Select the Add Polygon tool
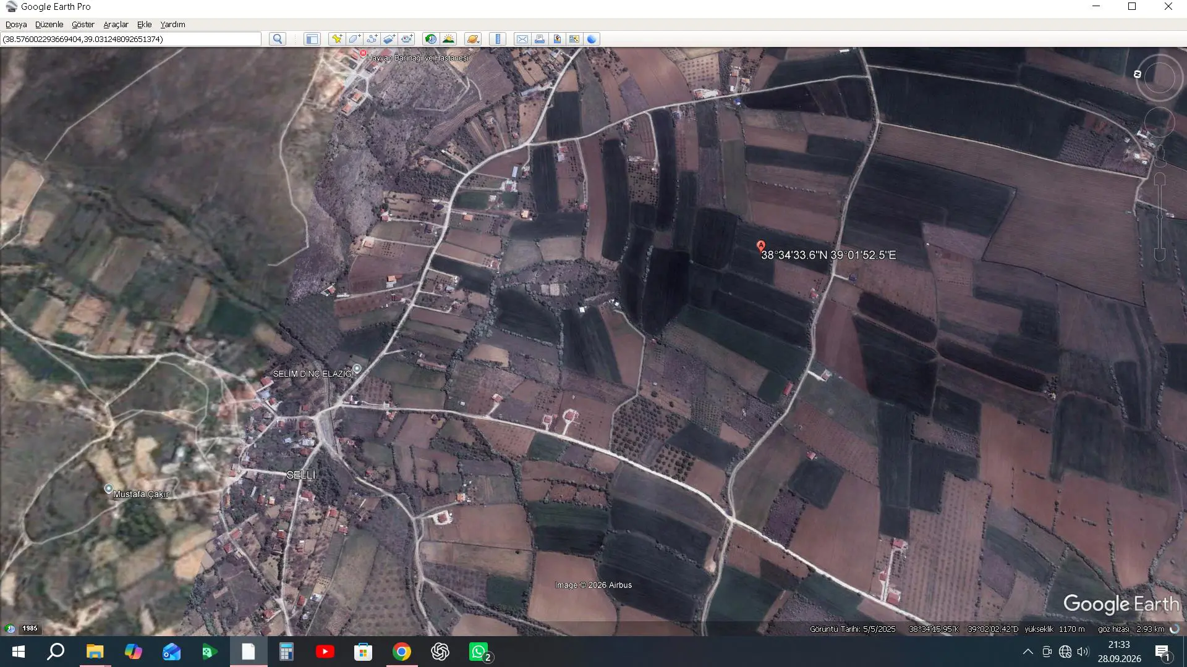This screenshot has height=667, width=1187. (x=354, y=39)
